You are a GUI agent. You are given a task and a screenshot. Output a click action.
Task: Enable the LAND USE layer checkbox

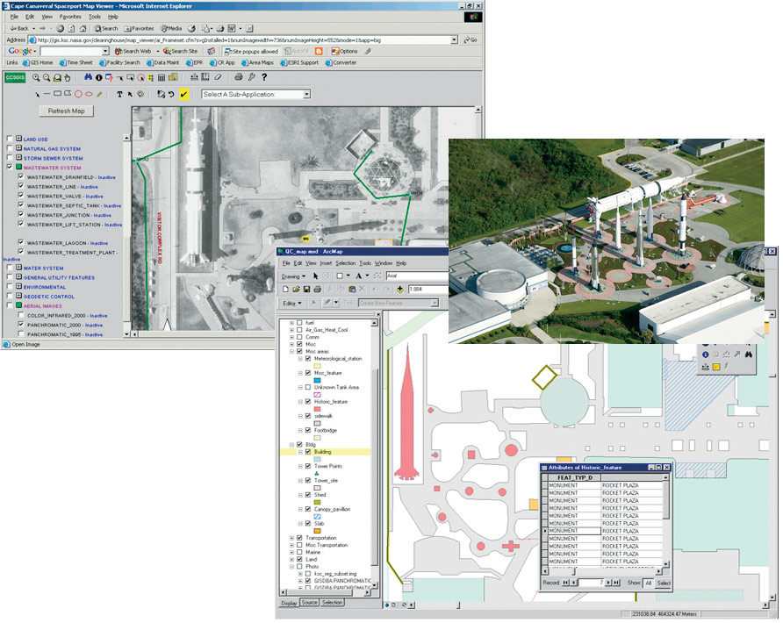tap(10, 139)
